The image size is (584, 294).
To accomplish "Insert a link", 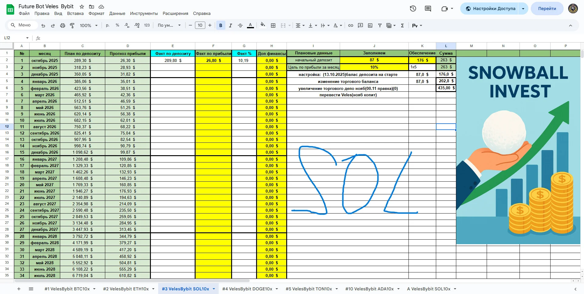I will [x=351, y=26].
